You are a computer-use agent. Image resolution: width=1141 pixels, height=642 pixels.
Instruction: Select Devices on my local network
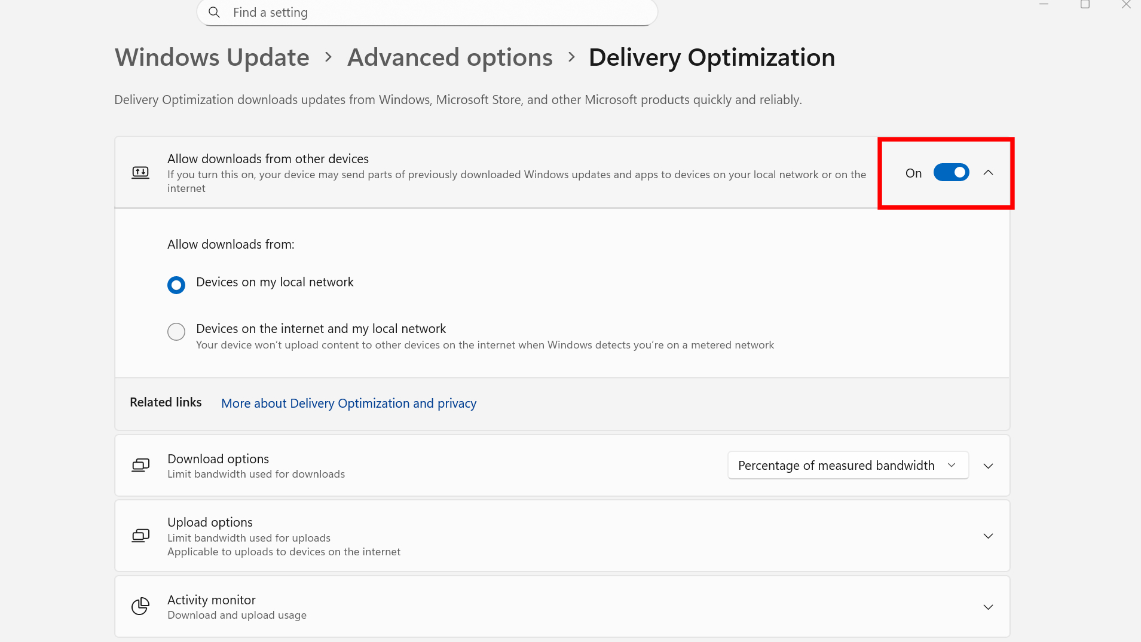point(176,285)
